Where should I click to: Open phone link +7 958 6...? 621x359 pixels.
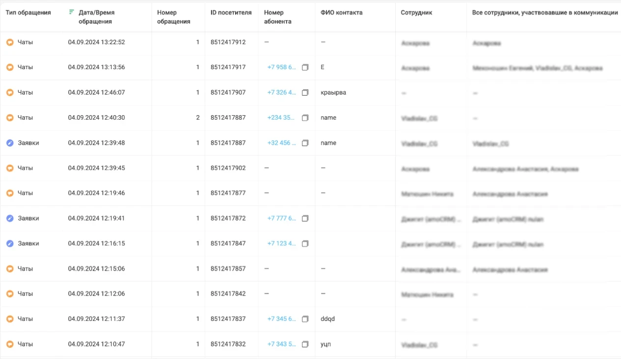(282, 67)
